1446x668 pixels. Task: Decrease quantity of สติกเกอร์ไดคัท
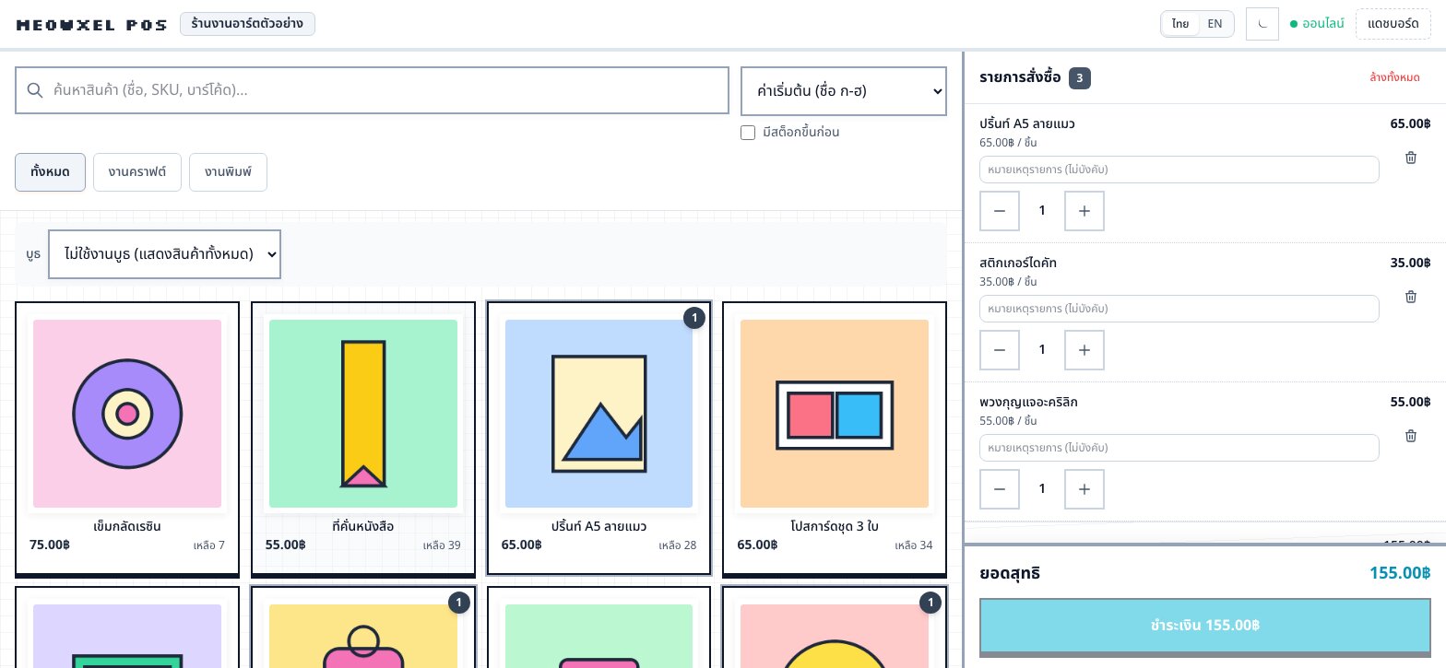pos(1000,350)
